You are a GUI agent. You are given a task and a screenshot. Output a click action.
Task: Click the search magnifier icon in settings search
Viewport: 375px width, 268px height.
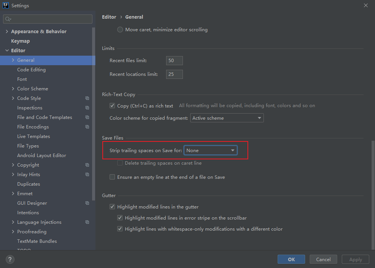[x=8, y=19]
